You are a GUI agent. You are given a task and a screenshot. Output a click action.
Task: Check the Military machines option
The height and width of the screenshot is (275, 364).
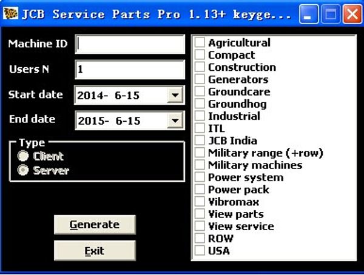pos(200,165)
